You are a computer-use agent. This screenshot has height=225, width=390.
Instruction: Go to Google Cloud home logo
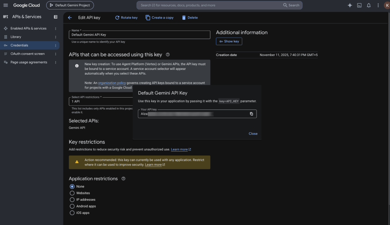pos(26,5)
